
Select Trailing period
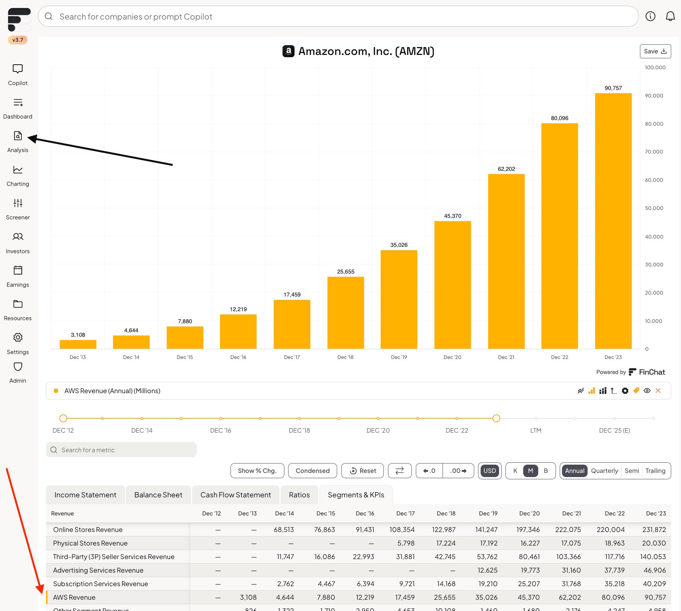coord(655,471)
